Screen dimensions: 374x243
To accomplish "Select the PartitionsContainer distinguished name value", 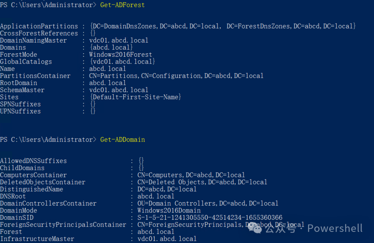I will pyautogui.click(x=176, y=76).
